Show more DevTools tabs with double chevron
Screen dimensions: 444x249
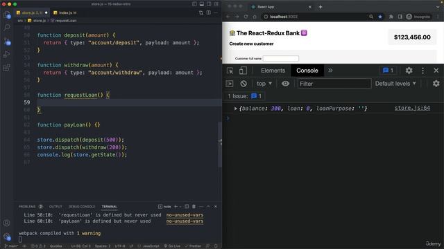(x=330, y=71)
